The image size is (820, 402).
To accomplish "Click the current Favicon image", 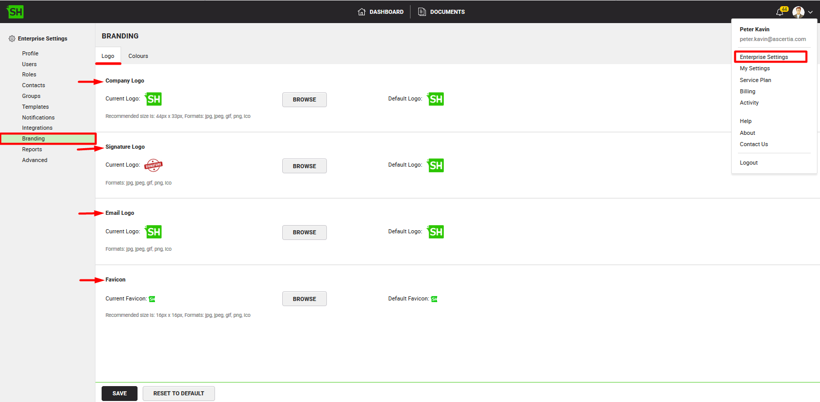I will 152,299.
